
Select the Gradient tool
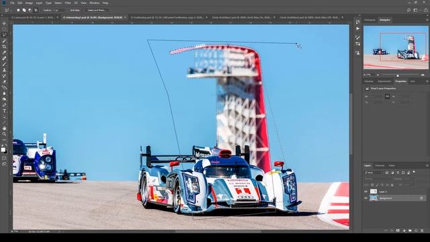coord(4,88)
